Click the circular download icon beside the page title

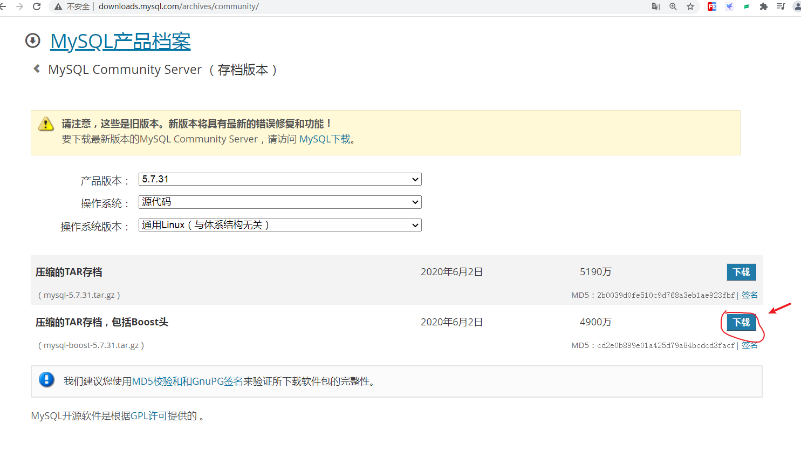pos(33,40)
